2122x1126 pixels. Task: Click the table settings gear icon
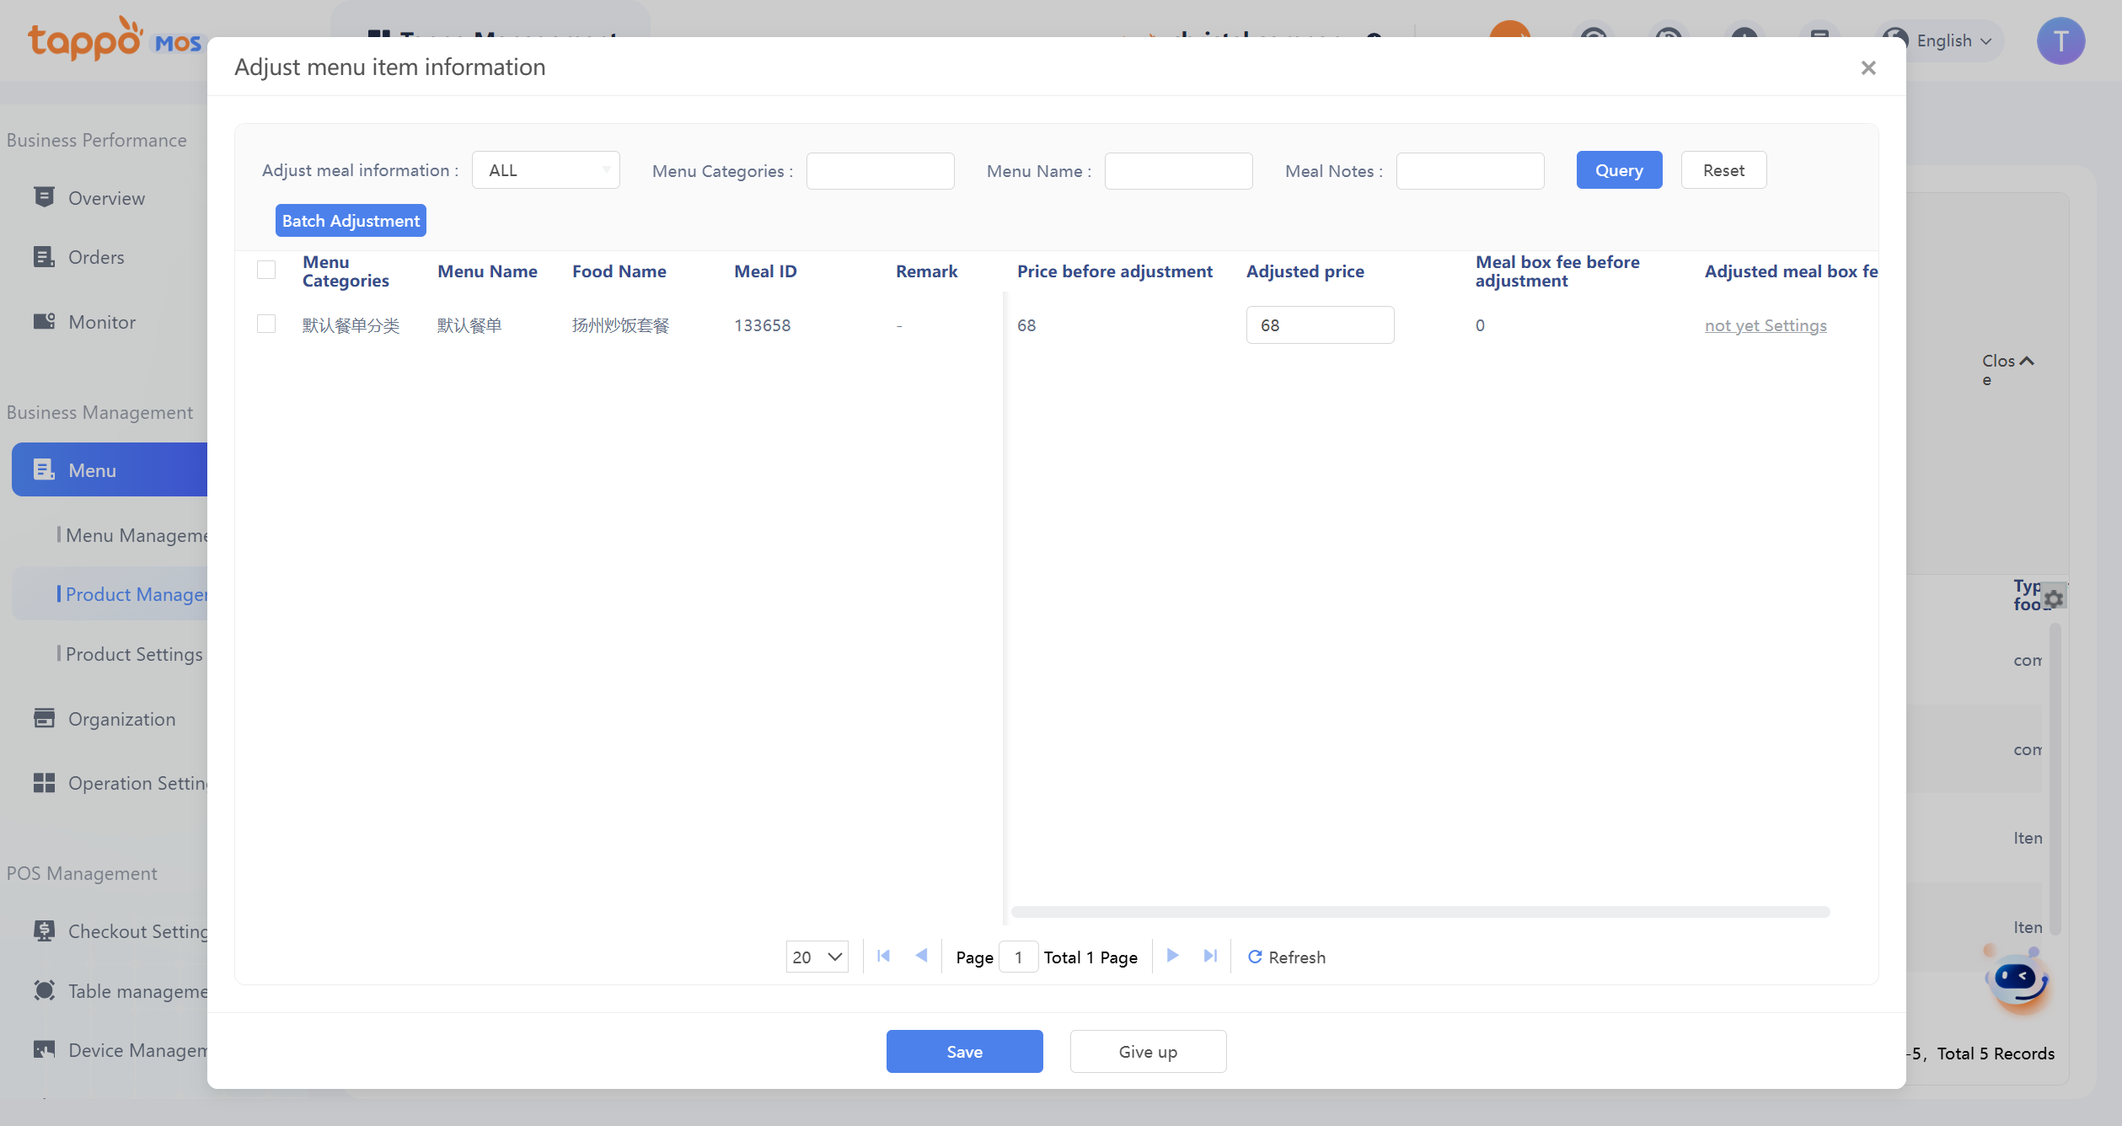coord(2054,598)
